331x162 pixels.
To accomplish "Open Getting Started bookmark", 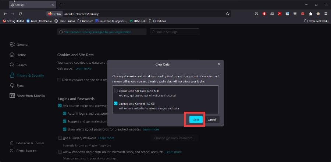I will [13, 21].
